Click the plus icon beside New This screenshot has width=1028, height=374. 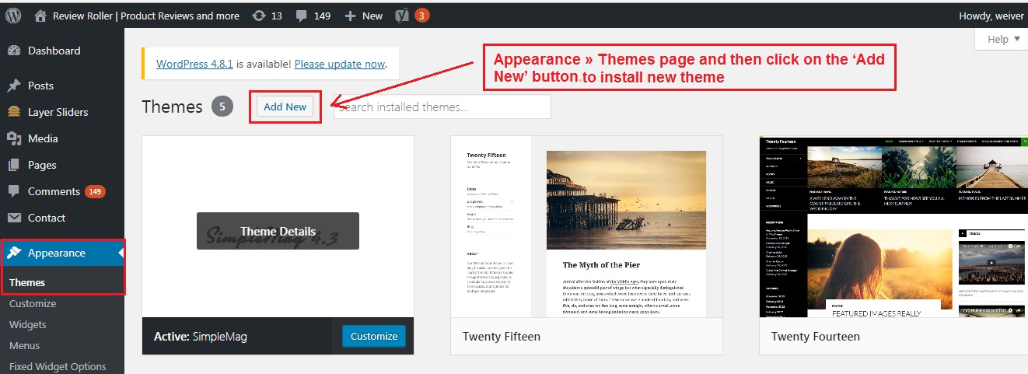pyautogui.click(x=351, y=16)
